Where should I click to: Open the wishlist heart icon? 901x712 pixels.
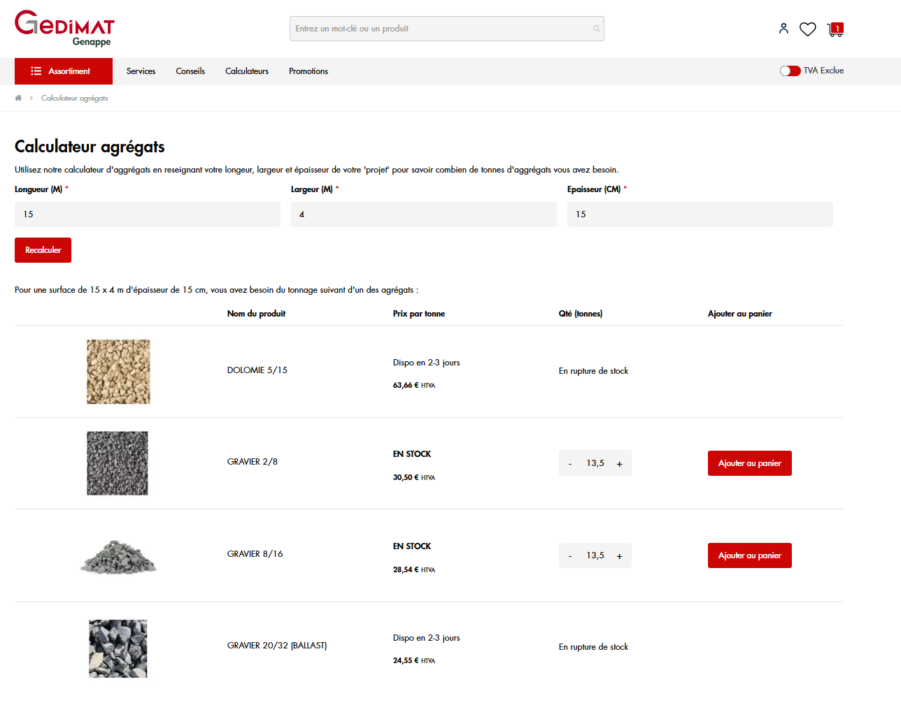tap(807, 29)
